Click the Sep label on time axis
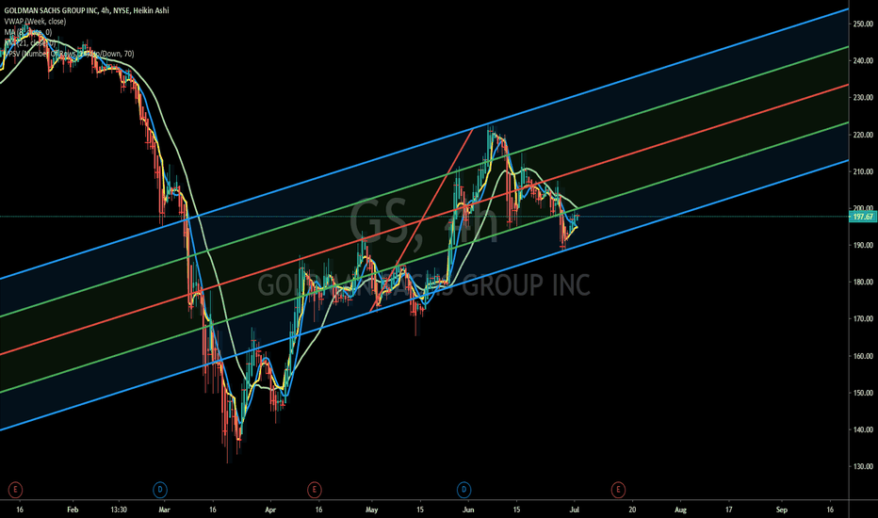878x518 pixels. pos(782,510)
